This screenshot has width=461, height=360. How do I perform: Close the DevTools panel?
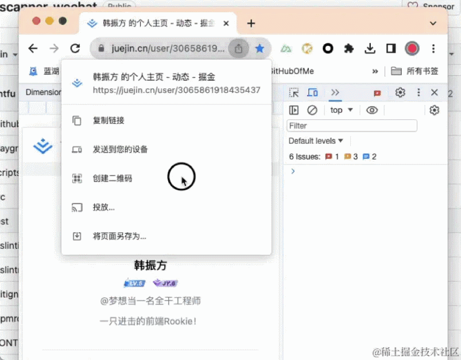tap(434, 93)
